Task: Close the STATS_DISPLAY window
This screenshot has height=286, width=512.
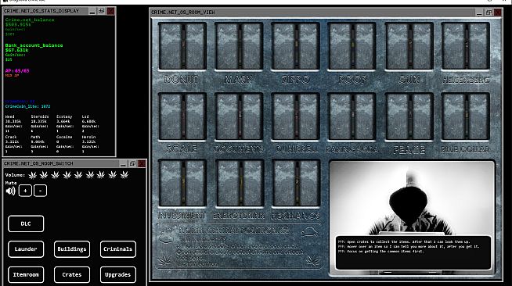Action: pos(110,11)
